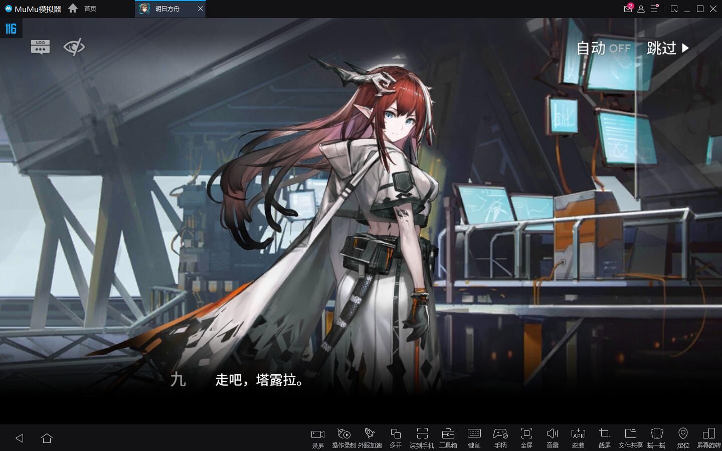Screen dimensions: 722x451
Task: Open the 工具箱 toolbox
Action: 448,438
